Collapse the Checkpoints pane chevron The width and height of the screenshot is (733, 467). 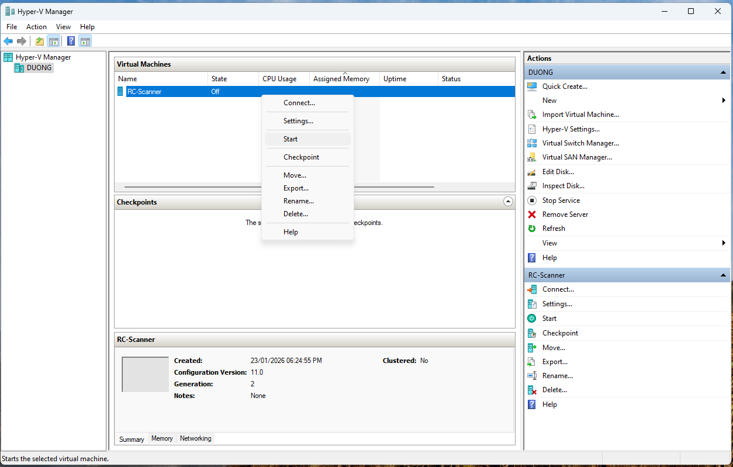pos(508,202)
